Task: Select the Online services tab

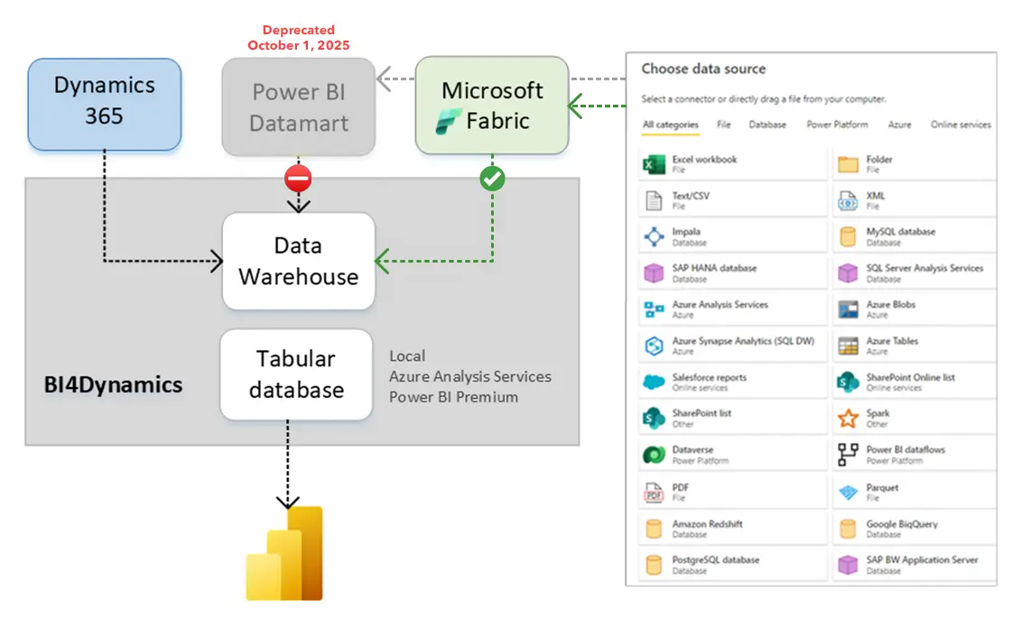Action: [x=961, y=125]
